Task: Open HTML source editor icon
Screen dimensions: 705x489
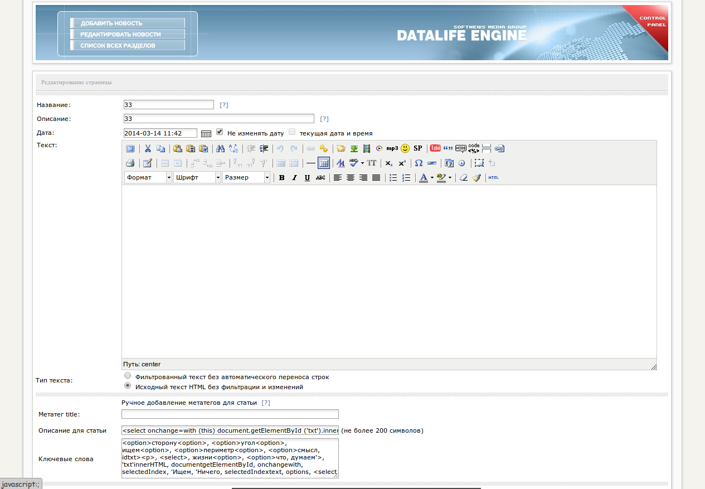Action: point(493,178)
